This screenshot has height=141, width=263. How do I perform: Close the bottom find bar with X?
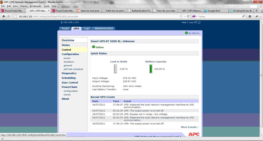tap(2, 139)
